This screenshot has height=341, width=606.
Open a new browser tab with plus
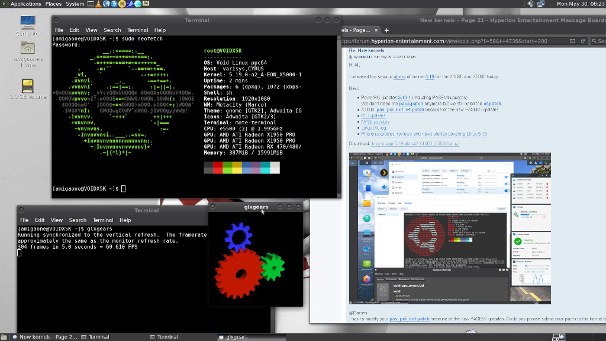(x=386, y=30)
